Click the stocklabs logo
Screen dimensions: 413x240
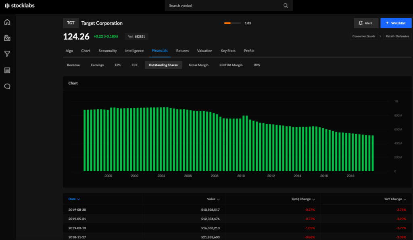20,6
